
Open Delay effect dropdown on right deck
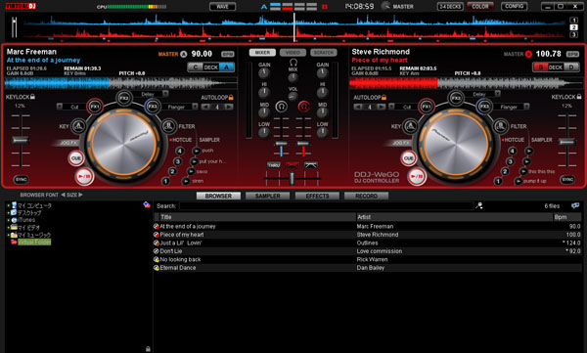[x=498, y=94]
